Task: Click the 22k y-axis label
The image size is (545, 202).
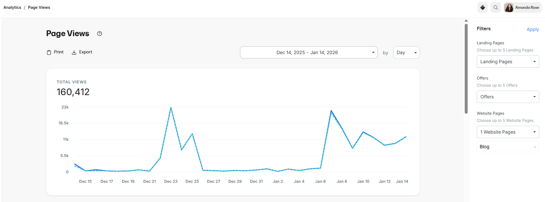Action: (65, 107)
